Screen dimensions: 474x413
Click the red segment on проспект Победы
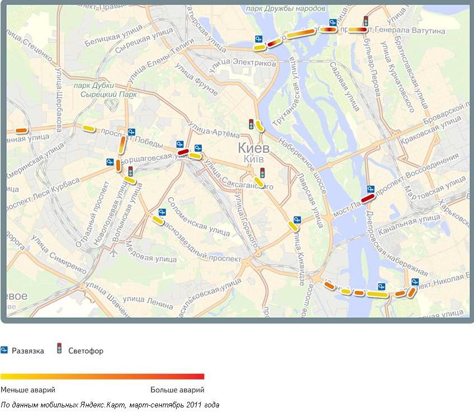pyautogui.click(x=183, y=152)
